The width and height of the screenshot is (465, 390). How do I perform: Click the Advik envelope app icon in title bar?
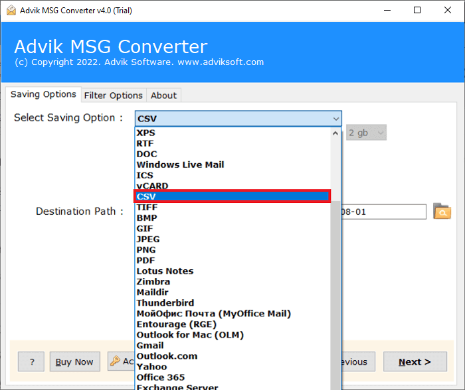point(11,11)
